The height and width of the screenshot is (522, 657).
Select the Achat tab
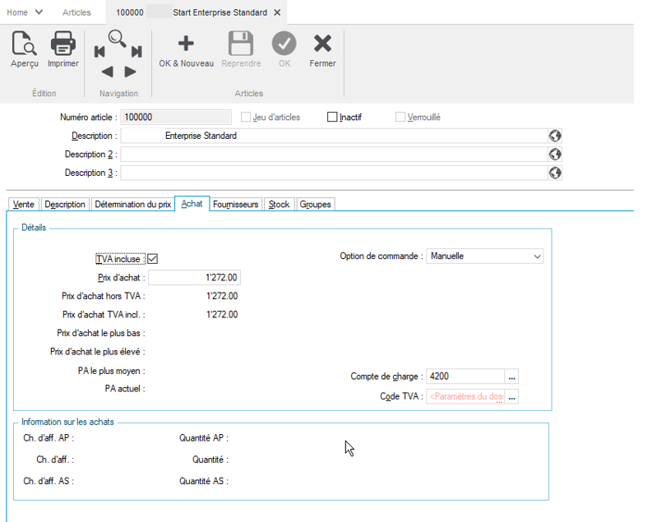pyautogui.click(x=192, y=204)
